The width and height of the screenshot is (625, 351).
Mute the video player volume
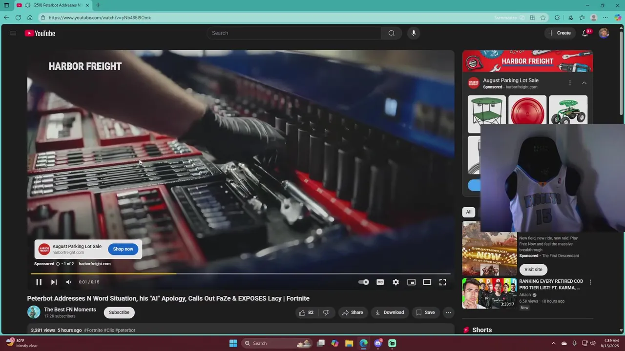coord(69,282)
